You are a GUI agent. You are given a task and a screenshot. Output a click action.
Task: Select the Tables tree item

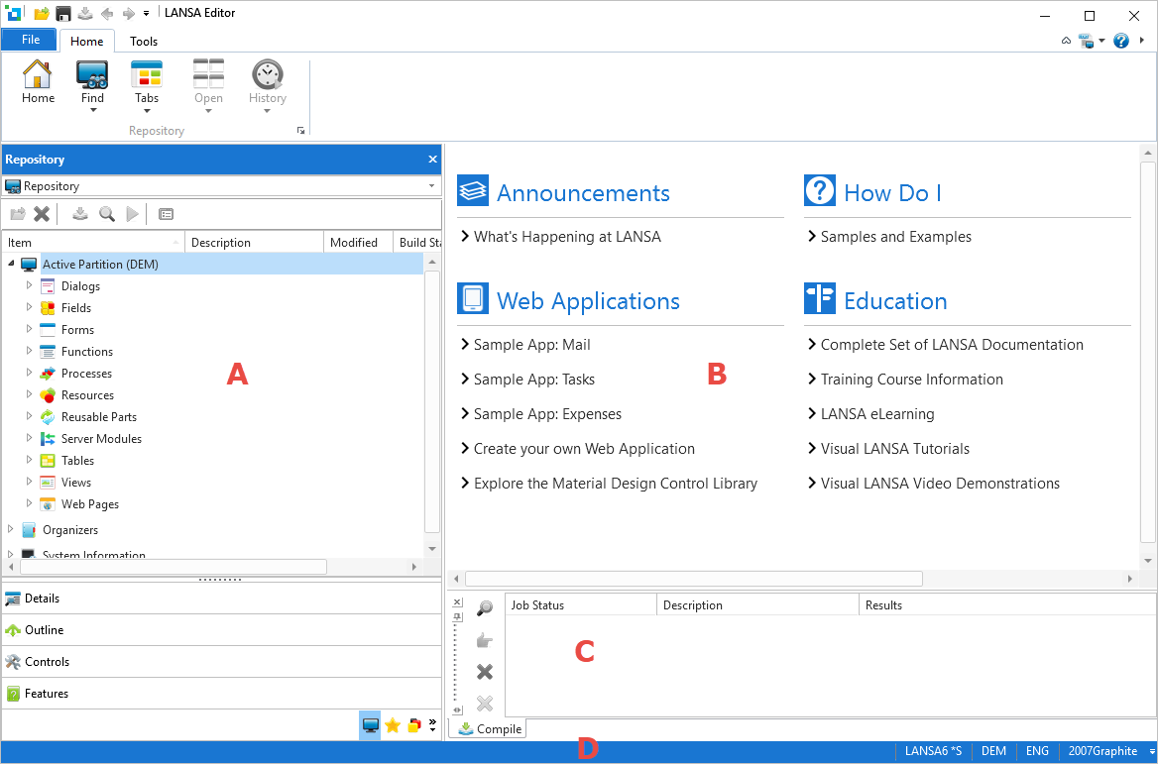[x=77, y=461]
